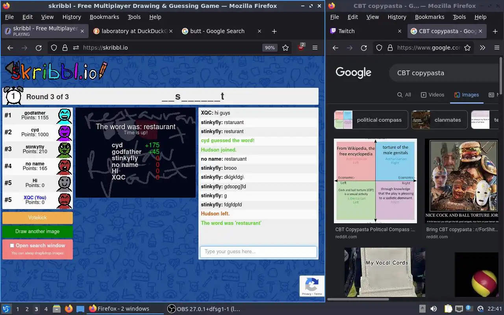The image size is (504, 315).
Task: Click the guess input field
Action: click(x=258, y=252)
